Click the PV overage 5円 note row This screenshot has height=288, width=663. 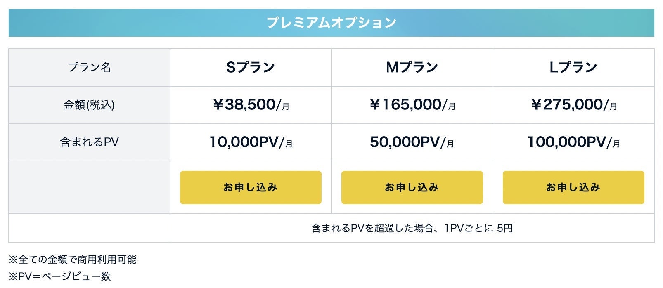pos(412,228)
